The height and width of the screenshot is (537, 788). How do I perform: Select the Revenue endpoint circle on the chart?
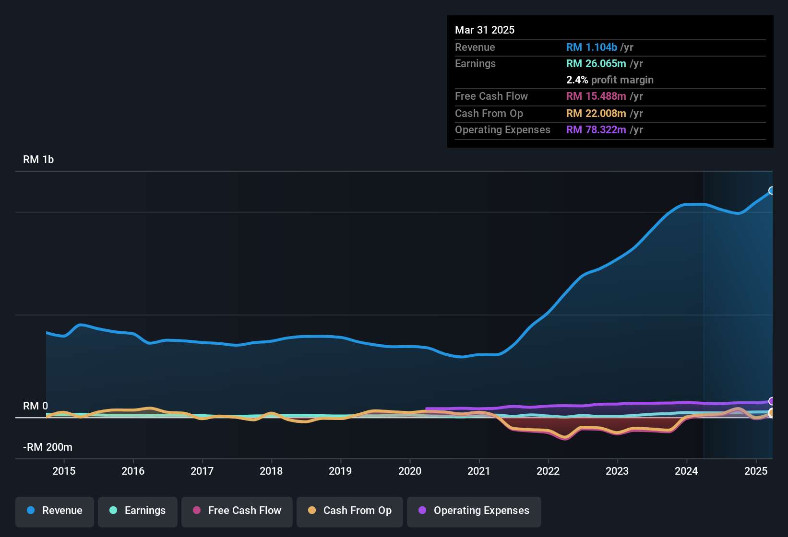coord(772,191)
